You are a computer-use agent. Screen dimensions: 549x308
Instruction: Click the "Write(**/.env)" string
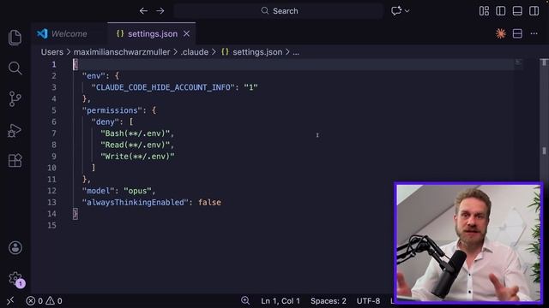[137, 157]
